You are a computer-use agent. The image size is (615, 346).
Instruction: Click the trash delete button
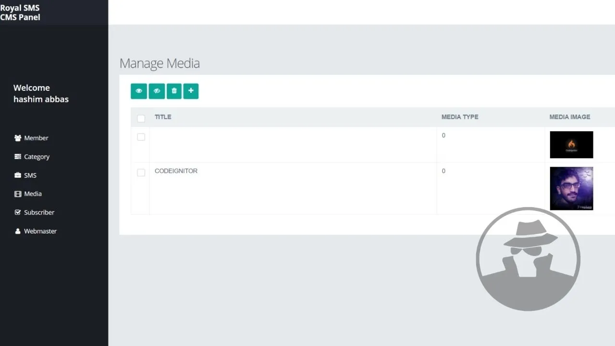point(174,91)
